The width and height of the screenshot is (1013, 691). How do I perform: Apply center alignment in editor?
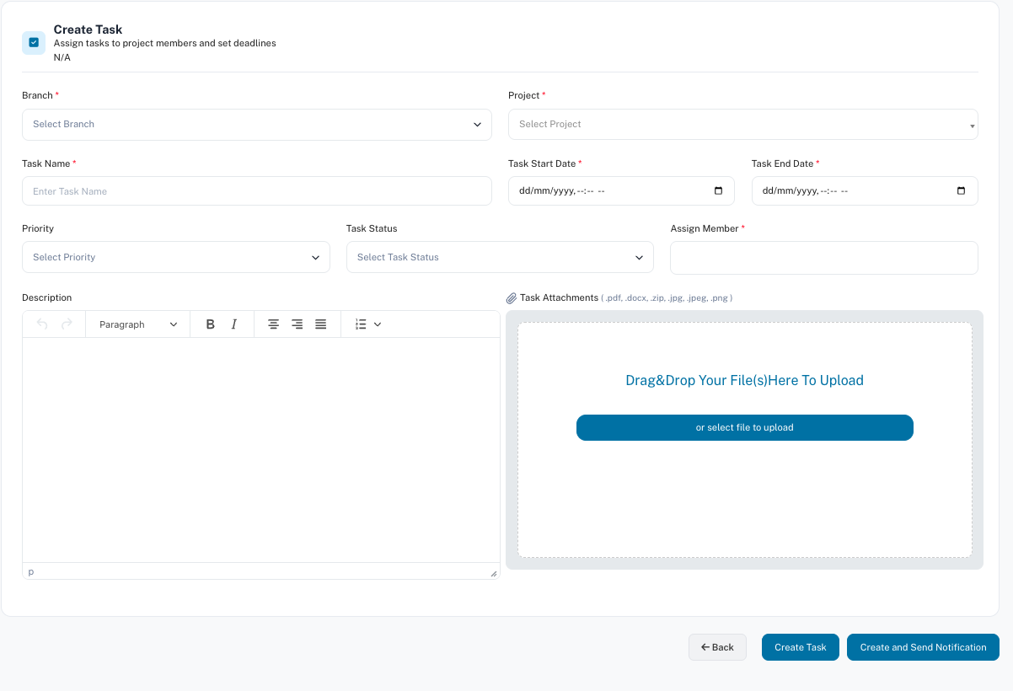point(273,324)
